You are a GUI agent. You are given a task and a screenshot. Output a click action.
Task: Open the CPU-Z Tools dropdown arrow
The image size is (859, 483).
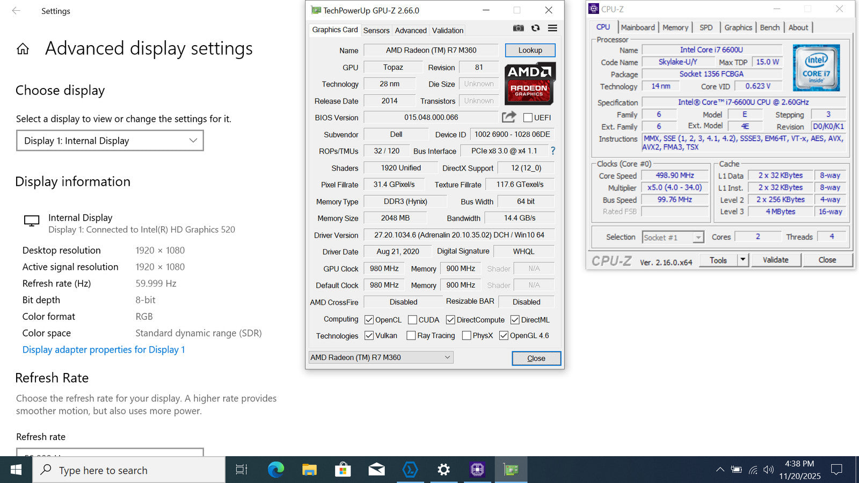742,260
